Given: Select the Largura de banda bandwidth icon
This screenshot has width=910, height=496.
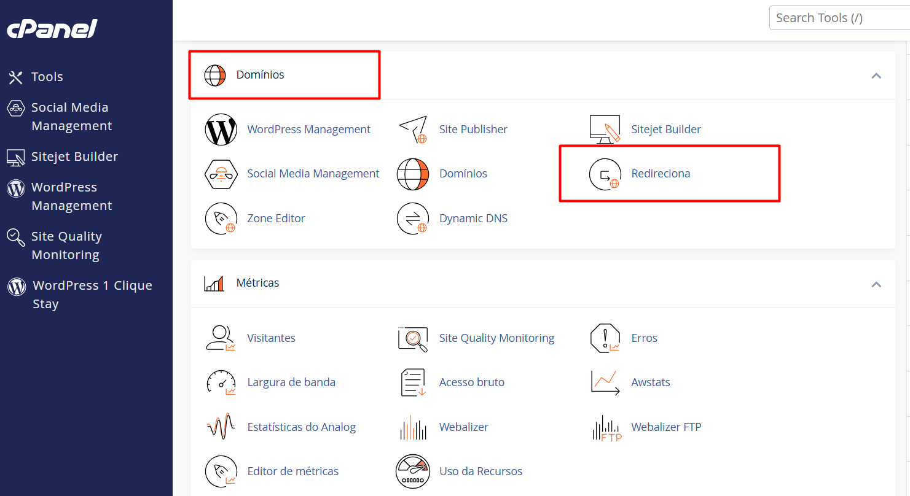Looking at the screenshot, I should (x=221, y=382).
